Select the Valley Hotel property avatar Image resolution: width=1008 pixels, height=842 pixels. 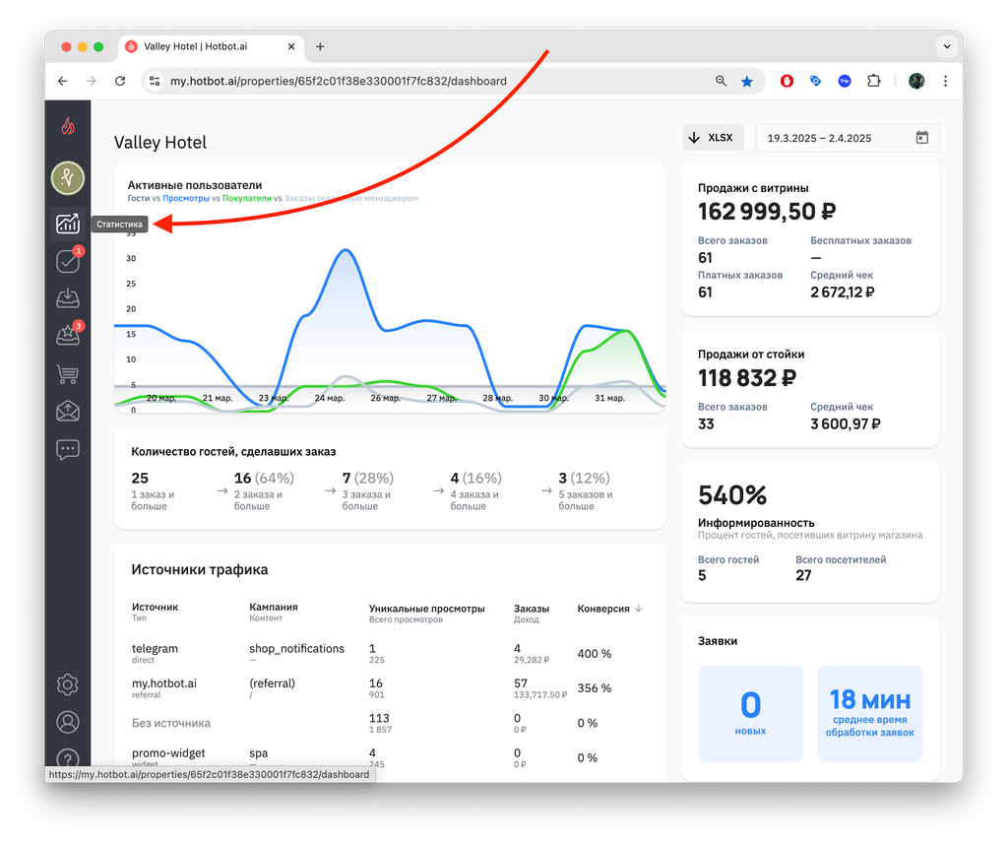68,178
